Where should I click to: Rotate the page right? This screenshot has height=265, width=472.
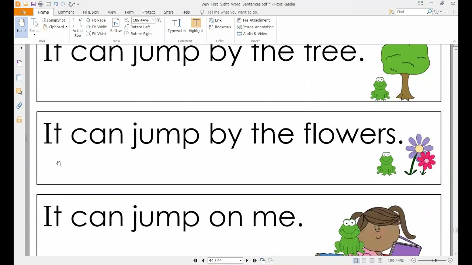138,33
